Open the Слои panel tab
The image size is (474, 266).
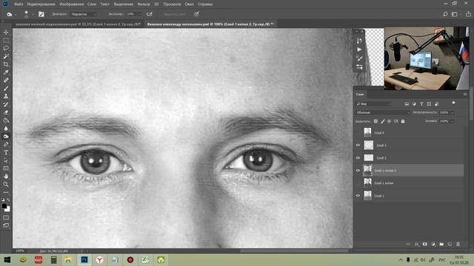tap(360, 95)
